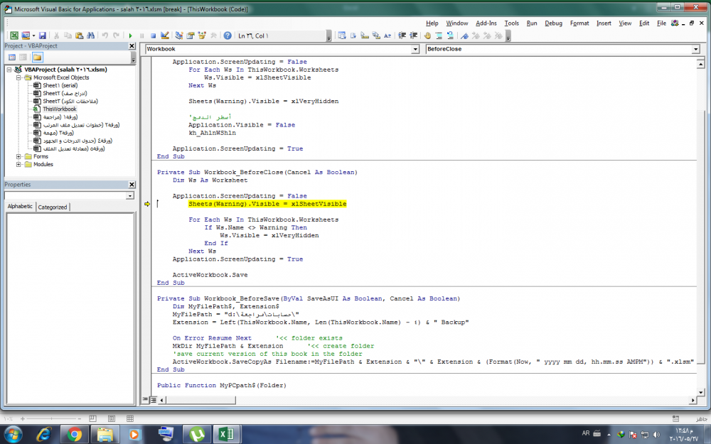Click the volume icon in the system tray
This screenshot has height=444, width=711.
[x=656, y=435]
